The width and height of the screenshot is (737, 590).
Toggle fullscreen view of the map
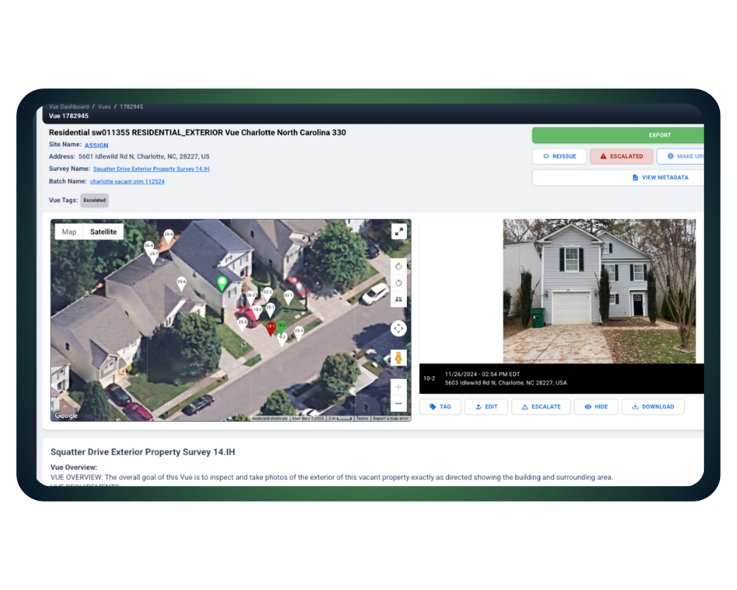click(399, 232)
